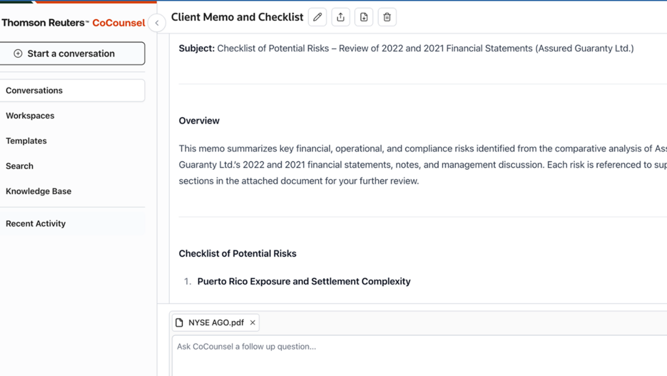
Task: Click the download document icon
Action: coord(364,17)
